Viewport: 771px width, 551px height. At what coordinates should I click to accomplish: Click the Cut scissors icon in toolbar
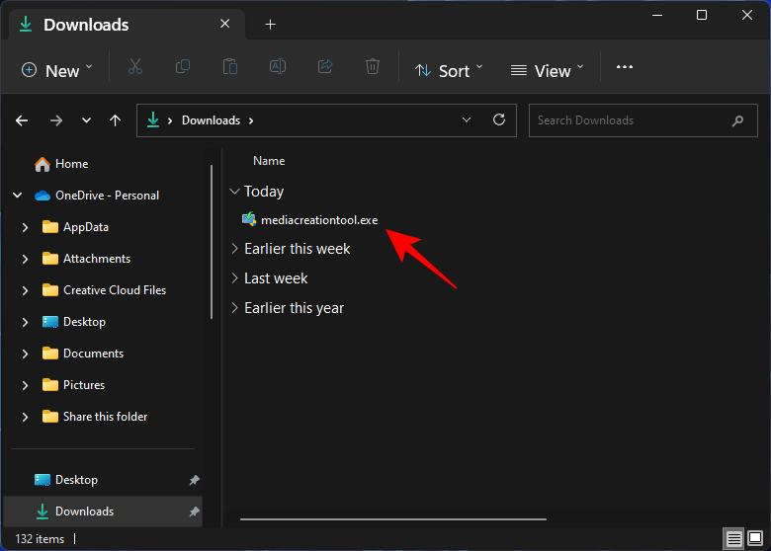(x=135, y=67)
